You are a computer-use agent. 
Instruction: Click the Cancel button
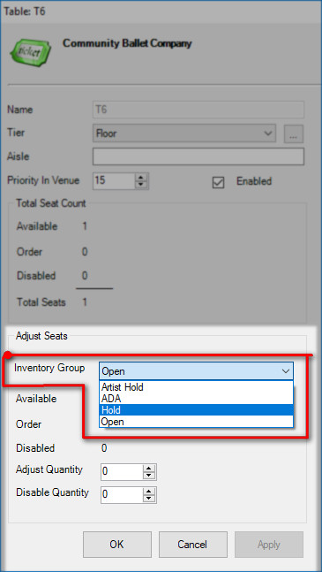pyautogui.click(x=193, y=545)
